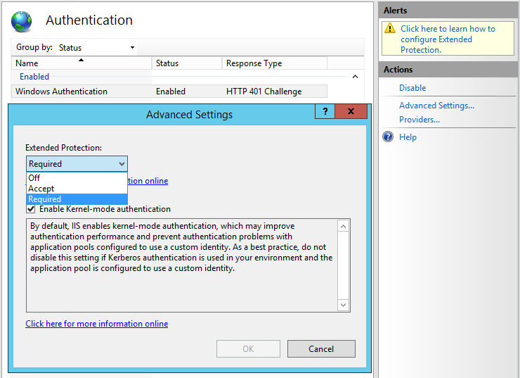Click the bottom more information online link
The height and width of the screenshot is (378, 520).
[x=97, y=324]
